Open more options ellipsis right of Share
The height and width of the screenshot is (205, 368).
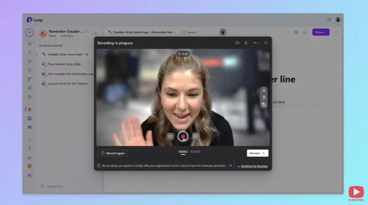336,32
